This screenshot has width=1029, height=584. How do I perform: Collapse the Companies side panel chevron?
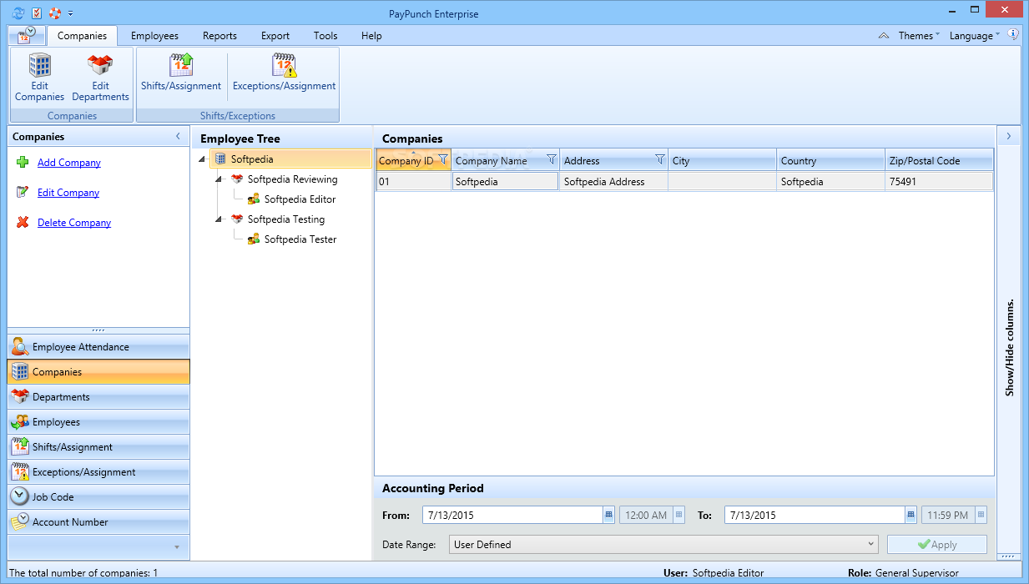click(x=178, y=136)
